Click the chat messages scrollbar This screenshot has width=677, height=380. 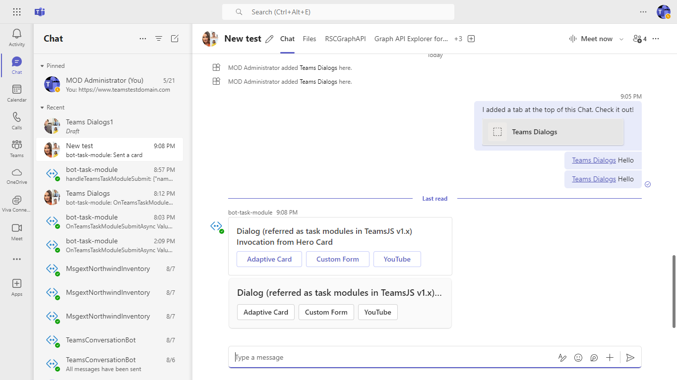point(674,291)
